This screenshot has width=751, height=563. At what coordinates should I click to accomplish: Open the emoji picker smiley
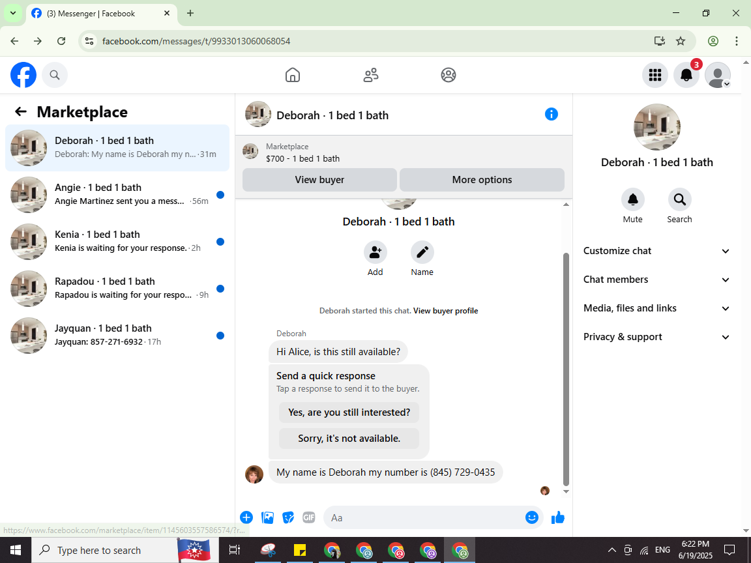(x=532, y=517)
